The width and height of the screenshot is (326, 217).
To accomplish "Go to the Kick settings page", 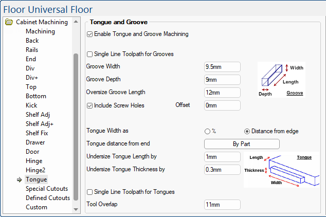I will (31, 105).
